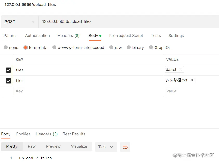Open the Text response format dropdown
Image resolution: width=219 pixels, height=163 pixels.
(106, 147)
